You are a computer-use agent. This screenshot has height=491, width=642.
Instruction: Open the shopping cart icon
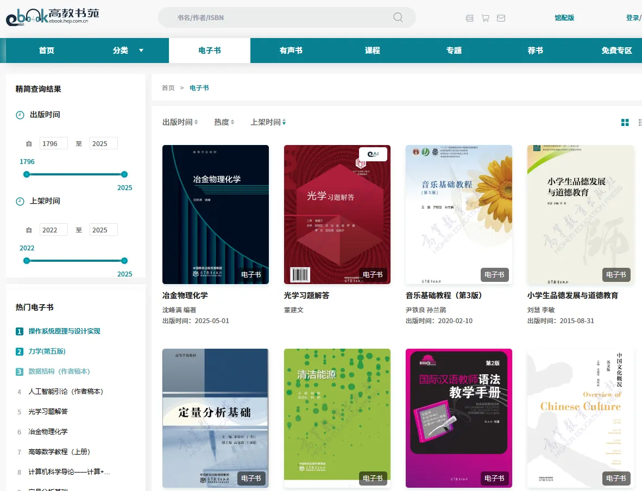tap(485, 18)
